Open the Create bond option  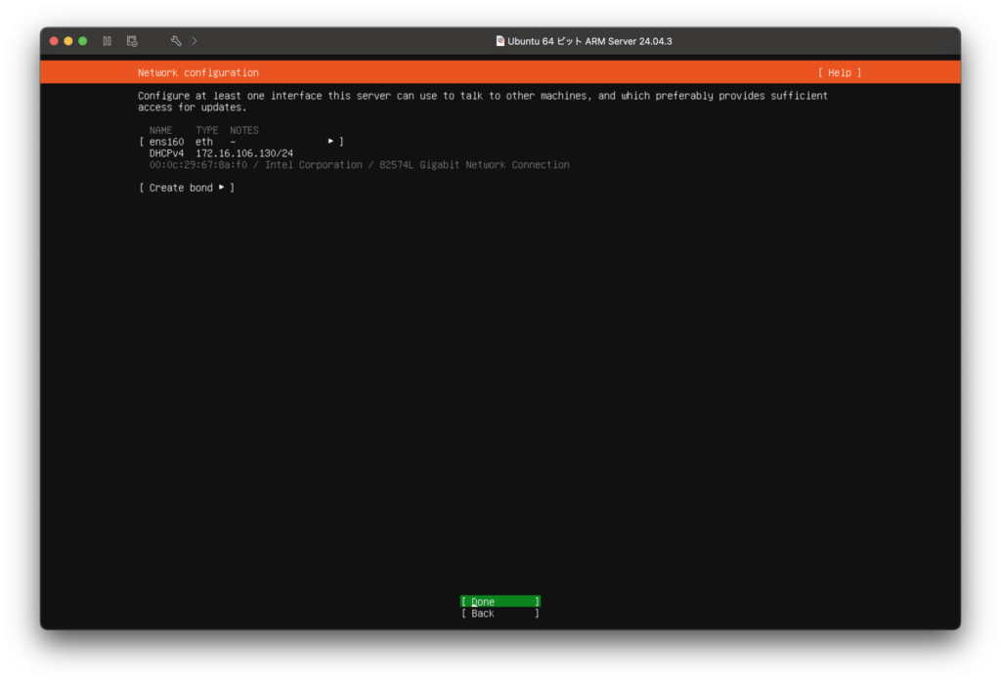click(187, 188)
